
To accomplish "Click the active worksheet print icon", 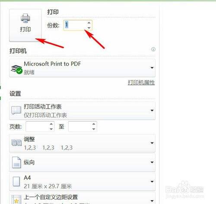I will click(16, 110).
